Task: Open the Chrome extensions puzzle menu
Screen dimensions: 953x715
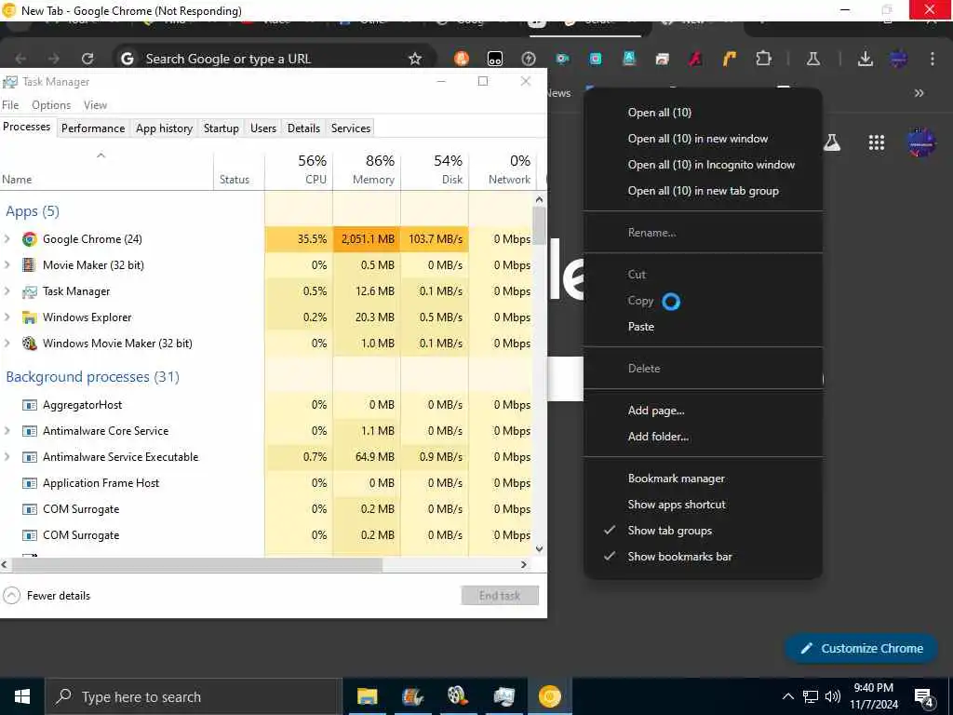Action: click(763, 59)
